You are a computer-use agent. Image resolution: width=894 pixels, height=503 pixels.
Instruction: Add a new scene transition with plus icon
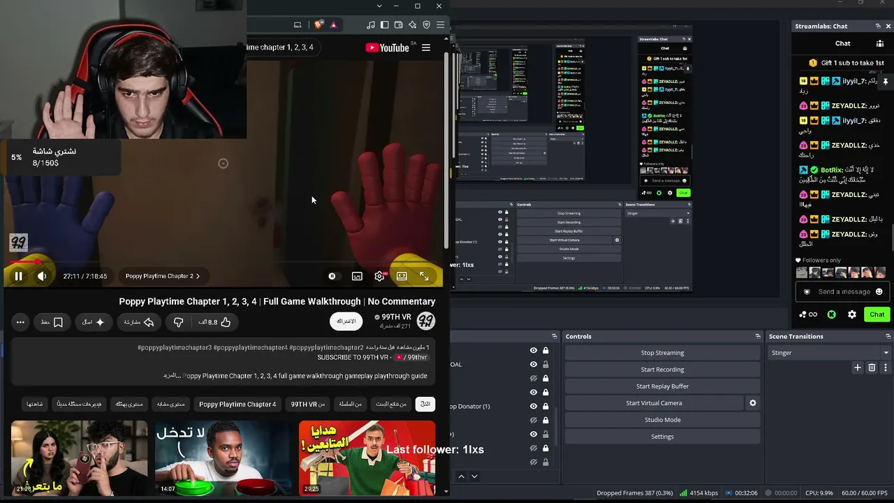[858, 367]
